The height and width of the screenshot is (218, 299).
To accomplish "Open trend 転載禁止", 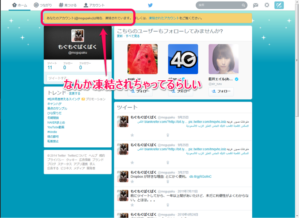I will pyautogui.click(x=53, y=141).
